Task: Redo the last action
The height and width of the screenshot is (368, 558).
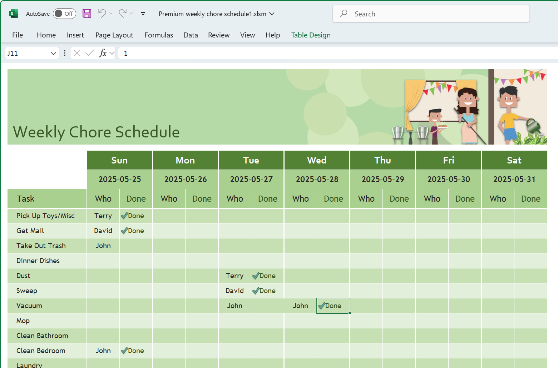Action: coord(123,14)
